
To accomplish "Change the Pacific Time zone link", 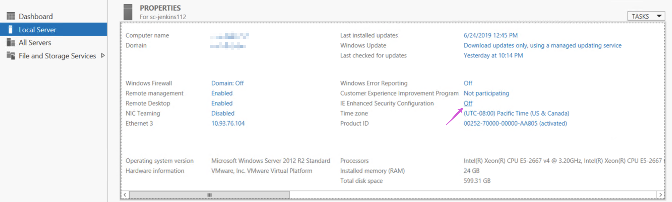I will click(x=516, y=113).
